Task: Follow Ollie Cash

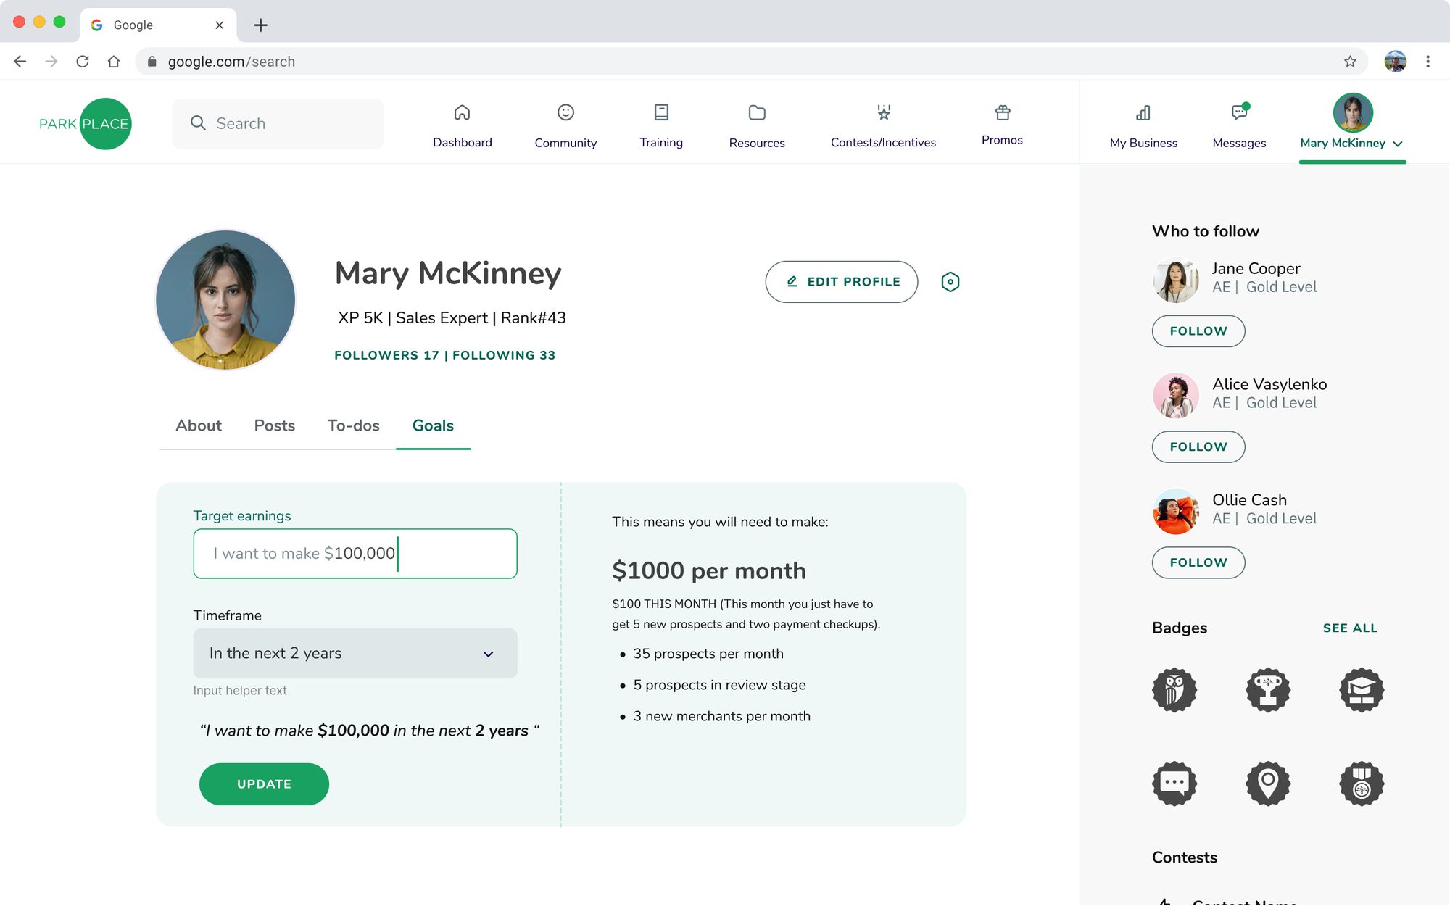Action: [x=1198, y=562]
